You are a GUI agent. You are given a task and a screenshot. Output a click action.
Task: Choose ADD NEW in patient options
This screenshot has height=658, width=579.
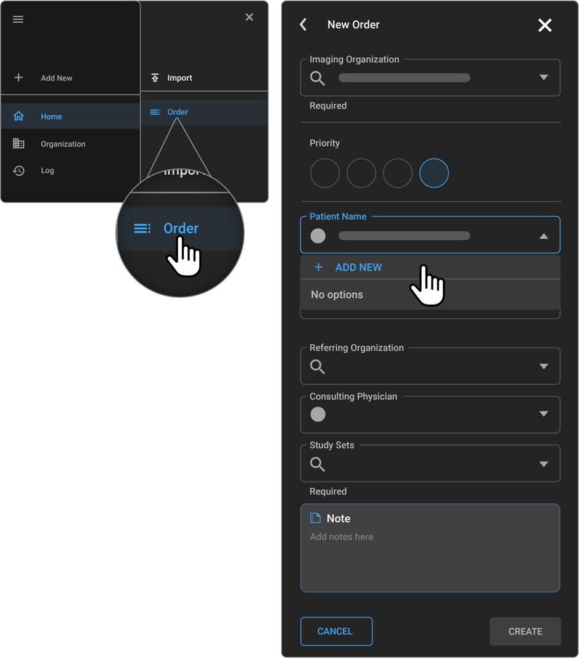(x=358, y=268)
